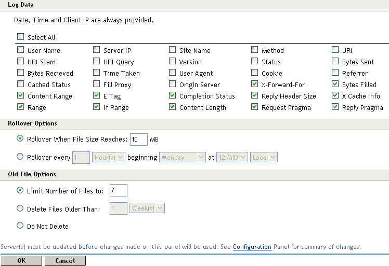Select the Rollover every radio button
Viewport: 389px width, 266px height.
click(20, 157)
